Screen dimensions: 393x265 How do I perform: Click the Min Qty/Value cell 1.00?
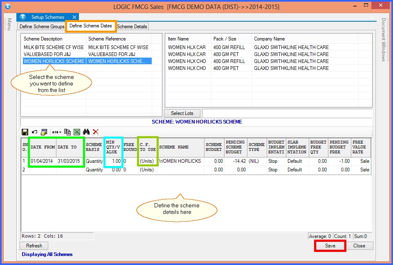(114, 161)
